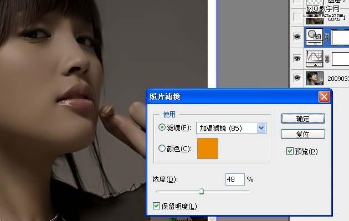Show the hidden 图层 1 layer
The height and width of the screenshot is (221, 349).
(x=297, y=17)
